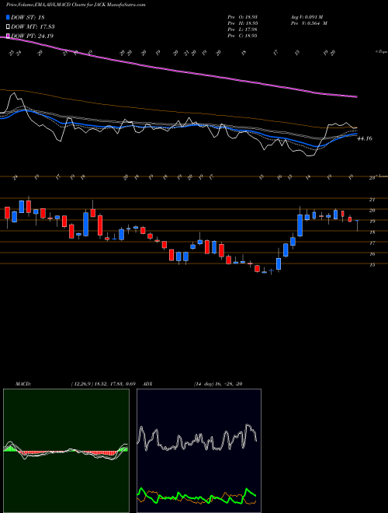Image resolution: width=388 pixels, height=513 pixels.
Task: Click the 19 price axis label
Action: pos(372,222)
